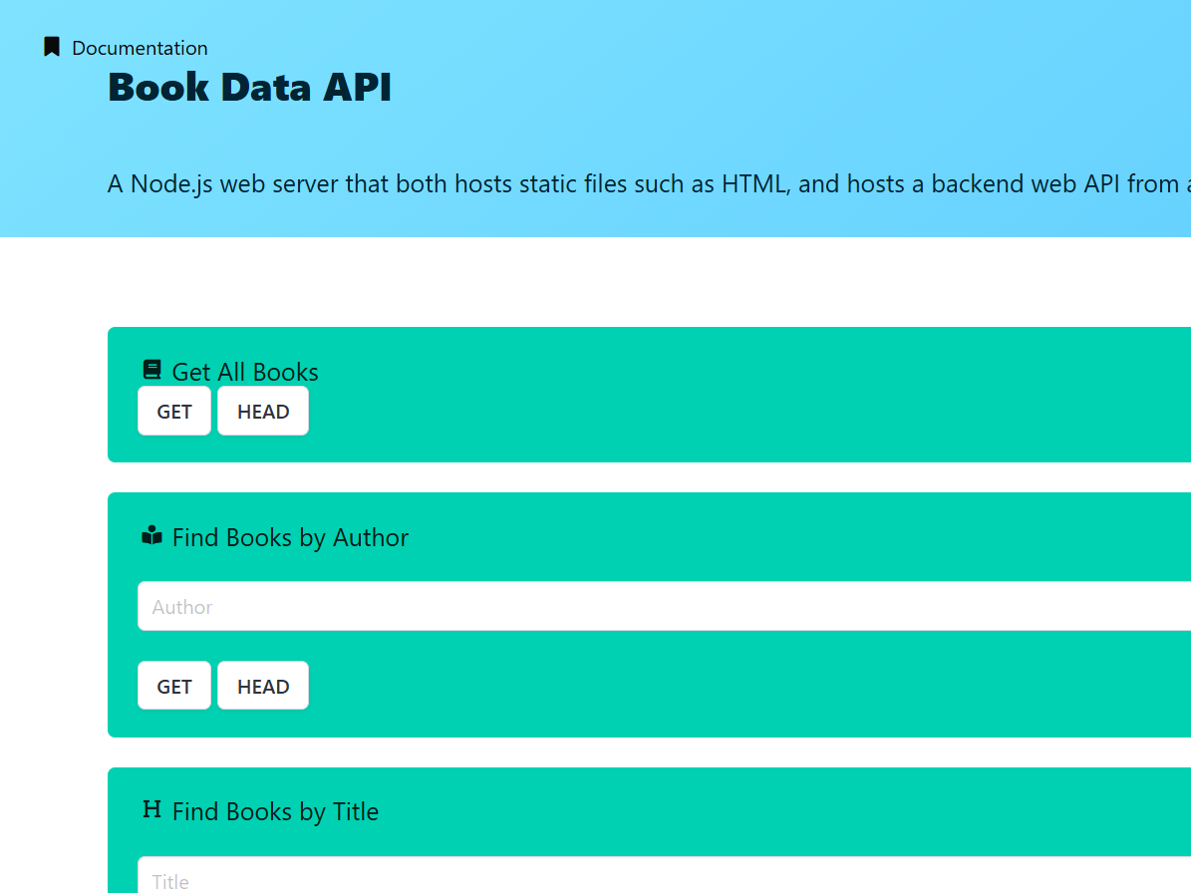Click the GET button under Get All Books
This screenshot has height=893, width=1191.
pyautogui.click(x=174, y=411)
